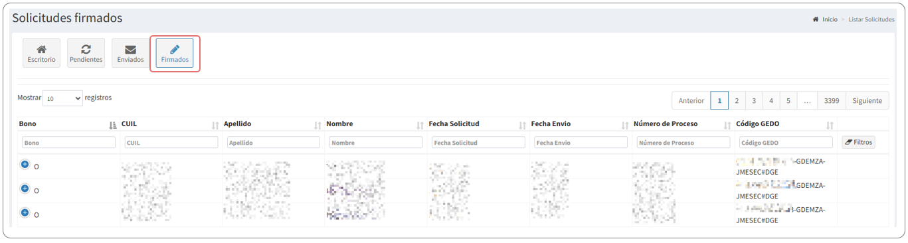Viewport: 908px width, 243px height.
Task: Jump to last page 3399
Action: coord(832,101)
